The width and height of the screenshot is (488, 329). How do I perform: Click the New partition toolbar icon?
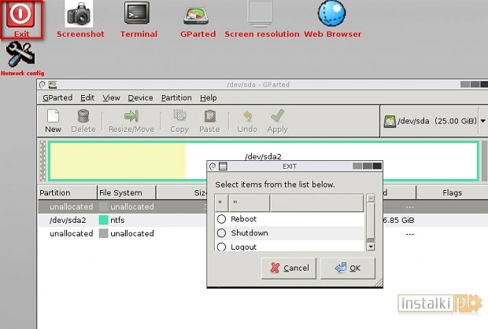click(53, 120)
